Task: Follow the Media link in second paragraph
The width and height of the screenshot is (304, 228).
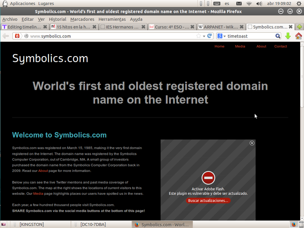Action: coord(38,193)
